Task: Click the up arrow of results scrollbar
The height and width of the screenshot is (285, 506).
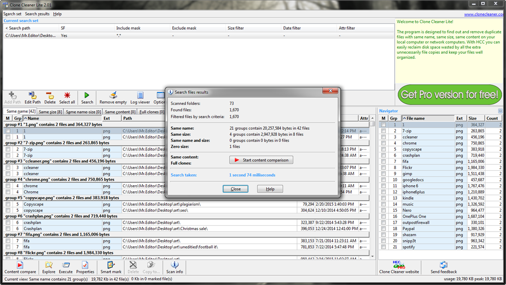Action: point(373,118)
